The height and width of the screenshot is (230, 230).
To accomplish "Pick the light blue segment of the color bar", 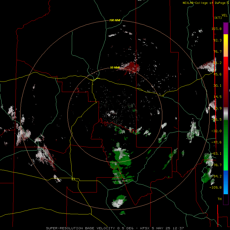I will (226, 189).
